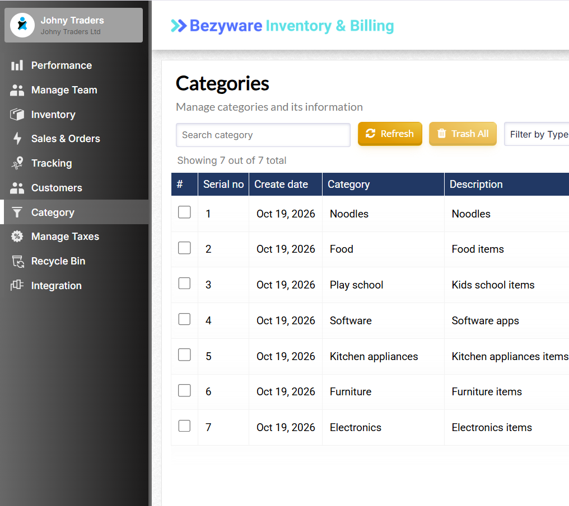Go to Manage Team menu item
The width and height of the screenshot is (569, 506).
coord(74,90)
